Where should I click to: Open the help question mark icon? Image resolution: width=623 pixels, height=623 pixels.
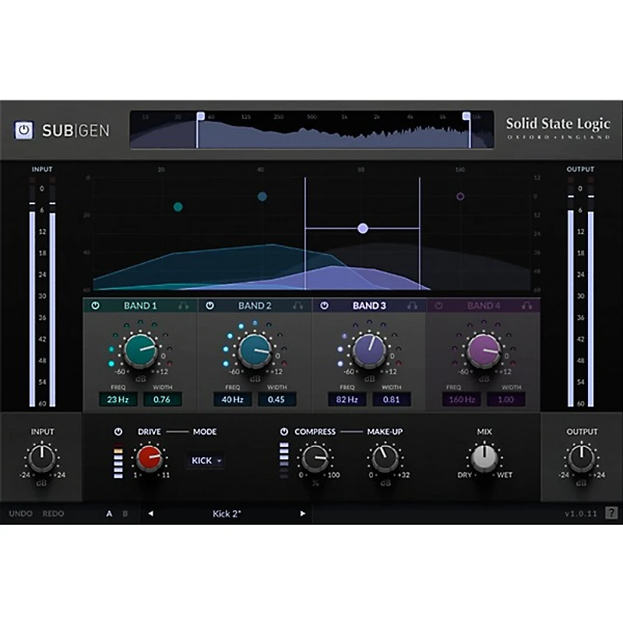(x=611, y=513)
